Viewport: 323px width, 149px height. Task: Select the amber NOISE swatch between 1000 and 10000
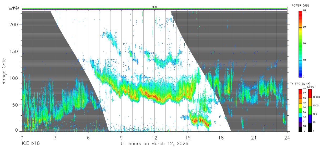coord(310,102)
